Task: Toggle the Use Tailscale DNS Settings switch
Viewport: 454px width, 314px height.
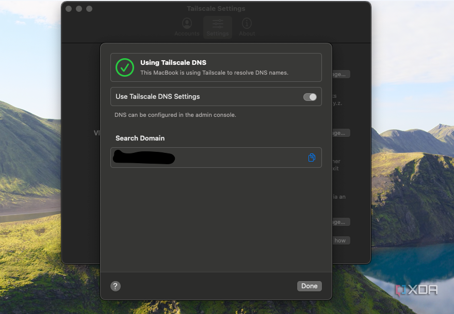Action: 310,97
